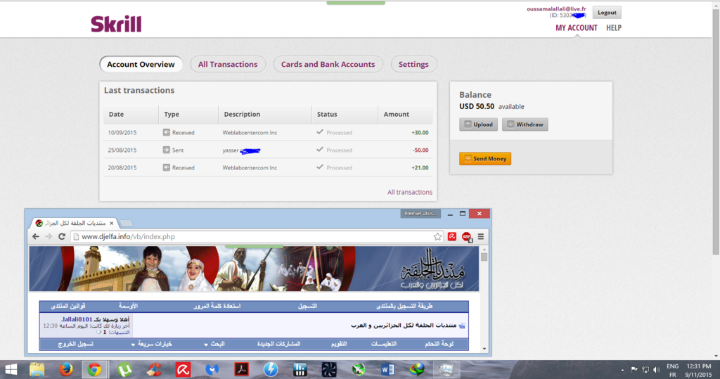Click the Premier utilis... profile button
This screenshot has height=379, width=720.
420,214
